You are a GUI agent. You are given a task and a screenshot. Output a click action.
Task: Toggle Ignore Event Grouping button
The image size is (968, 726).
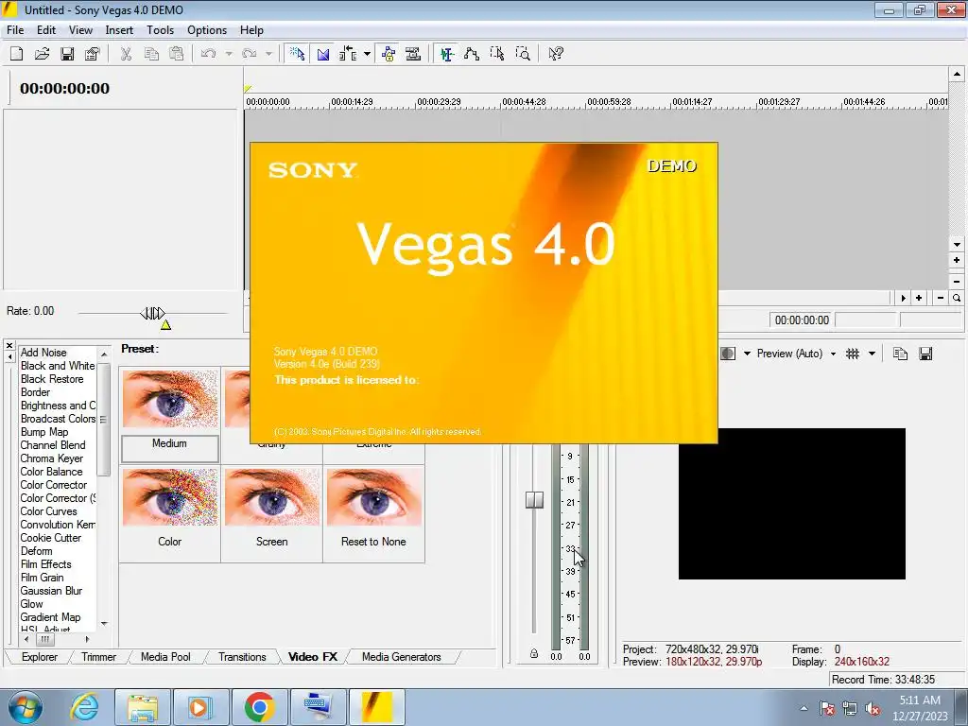point(414,54)
